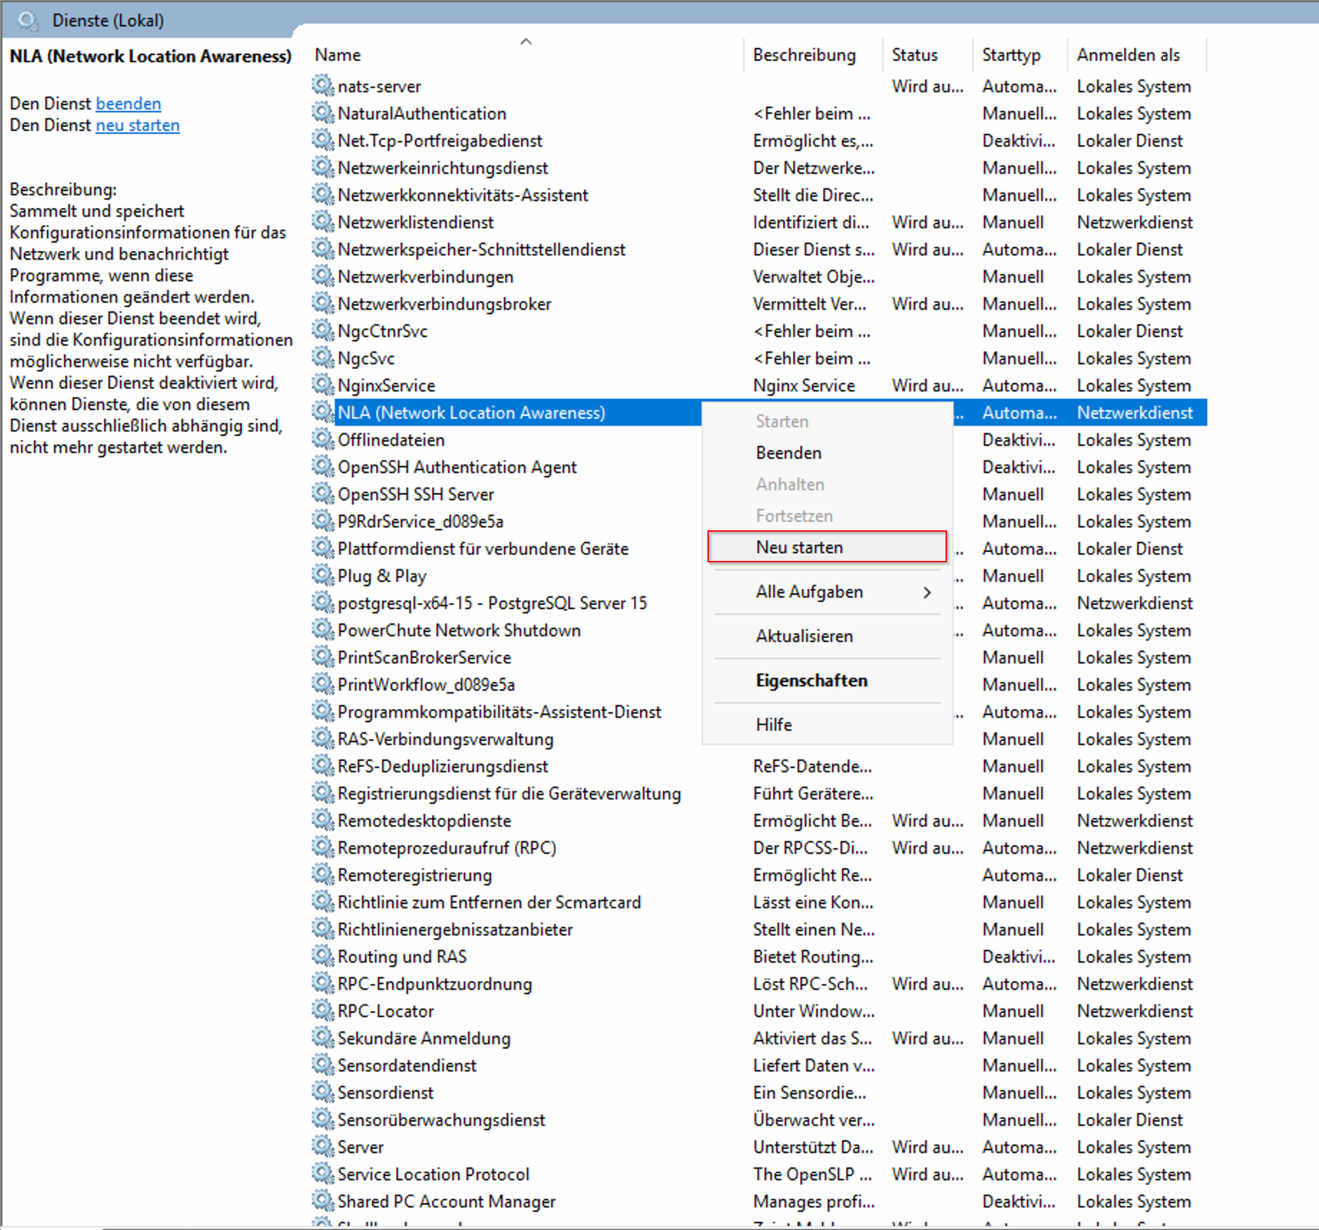
Task: Select the Remoteprozeduraufruf (RPC) service row
Action: pyautogui.click(x=447, y=848)
